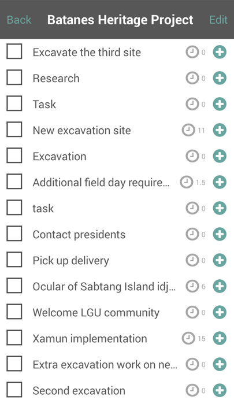Mark Contact presidents as complete
Image resolution: width=234 pixels, height=400 pixels.
tap(14, 234)
